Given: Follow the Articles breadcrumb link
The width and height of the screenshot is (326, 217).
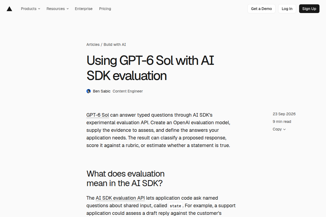Looking at the screenshot, I should tap(93, 44).
